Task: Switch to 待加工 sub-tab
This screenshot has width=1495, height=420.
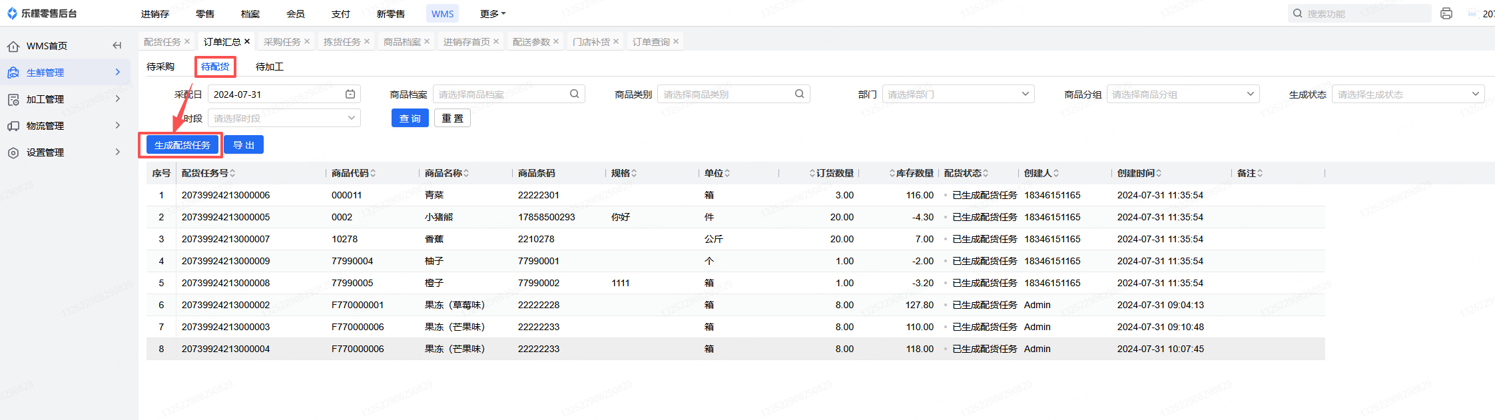Action: tap(270, 67)
